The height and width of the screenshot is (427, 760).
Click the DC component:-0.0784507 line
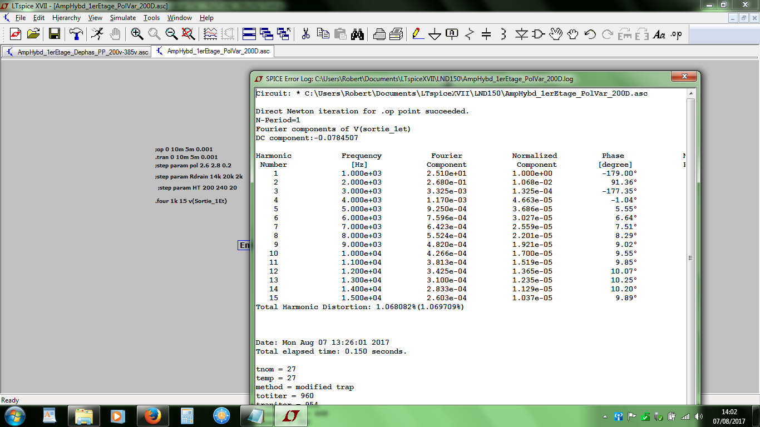(x=307, y=138)
